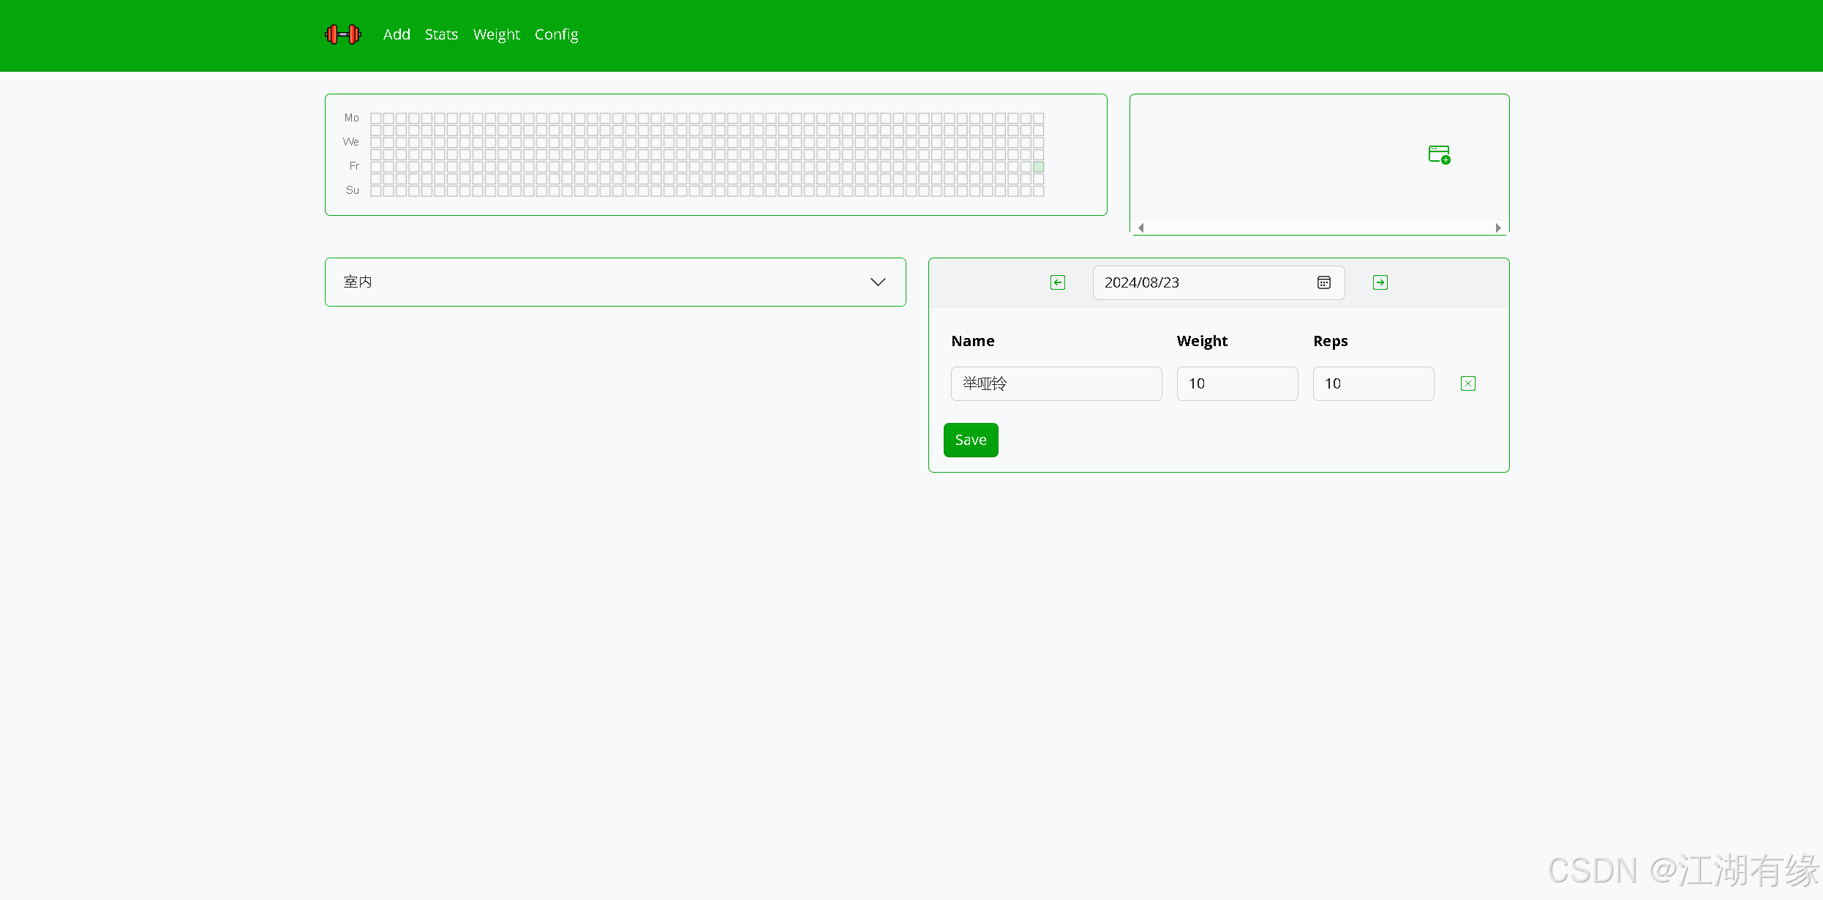Go to next day arrow icon

[x=1380, y=282]
